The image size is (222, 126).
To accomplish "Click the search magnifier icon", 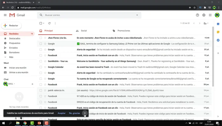I will pyautogui.click(x=41, y=15).
